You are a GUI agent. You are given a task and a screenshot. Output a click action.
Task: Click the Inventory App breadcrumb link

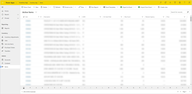[x=34, y=3]
